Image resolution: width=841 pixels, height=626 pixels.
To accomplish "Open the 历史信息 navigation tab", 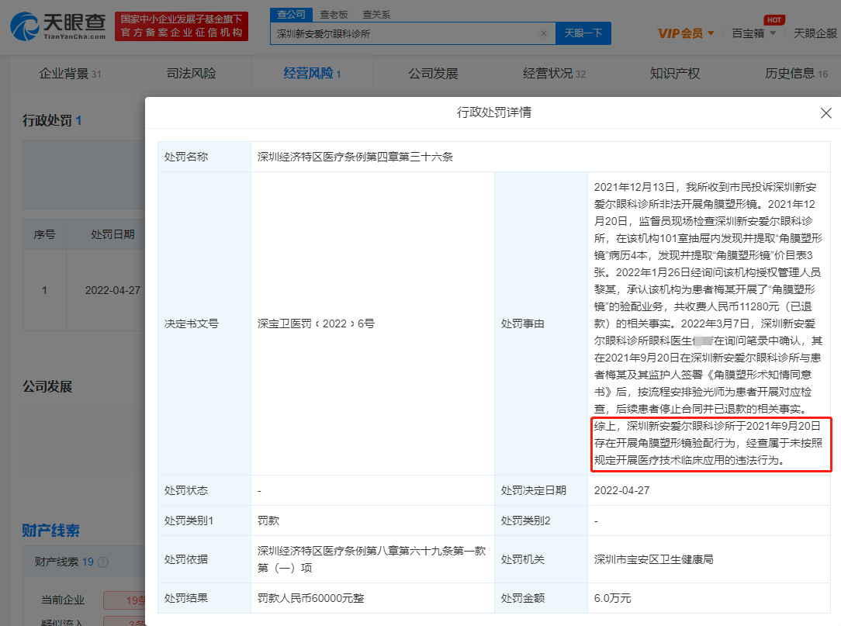I will pos(796,74).
